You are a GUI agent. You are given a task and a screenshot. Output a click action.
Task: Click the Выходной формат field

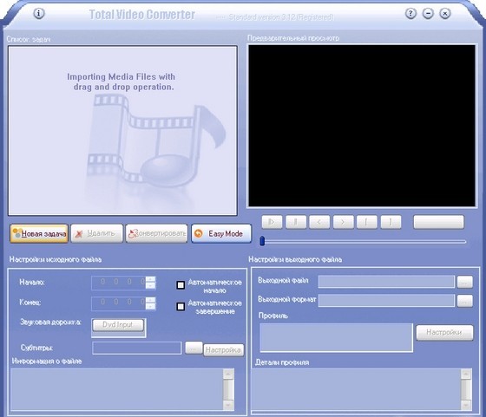click(386, 301)
